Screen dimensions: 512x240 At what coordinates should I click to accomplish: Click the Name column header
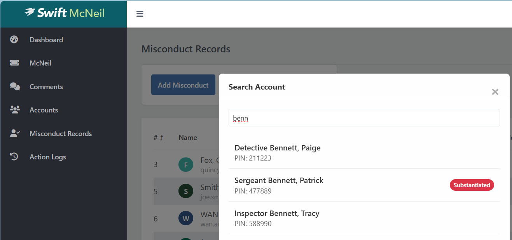point(188,138)
